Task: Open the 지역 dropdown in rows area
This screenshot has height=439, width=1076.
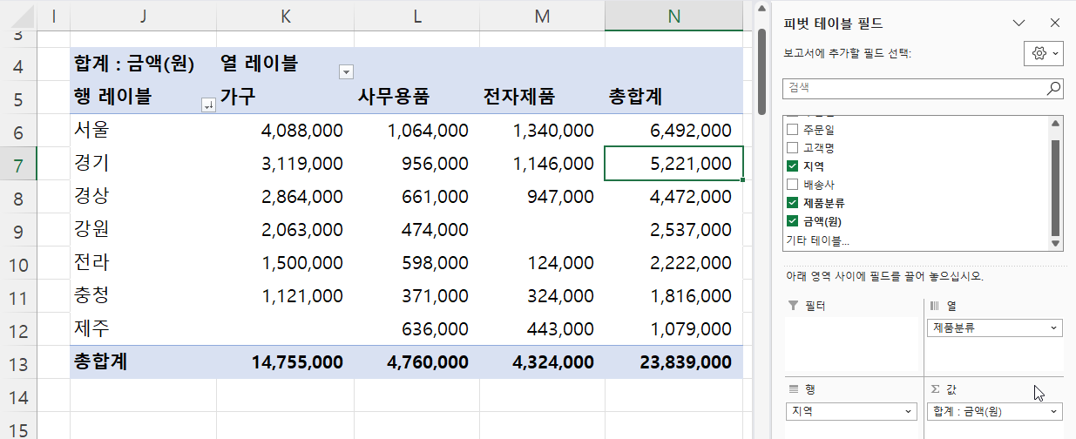Action: pyautogui.click(x=908, y=410)
